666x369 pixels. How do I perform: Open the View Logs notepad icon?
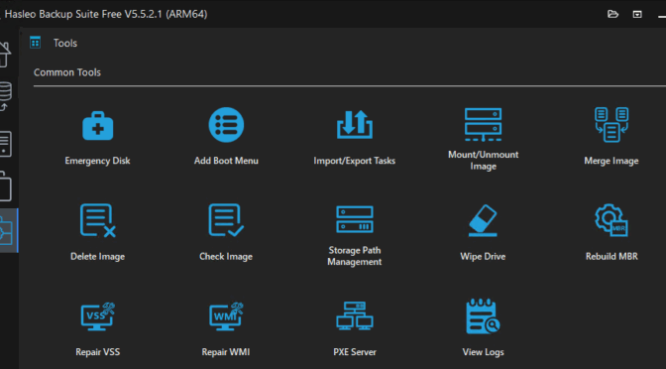483,316
